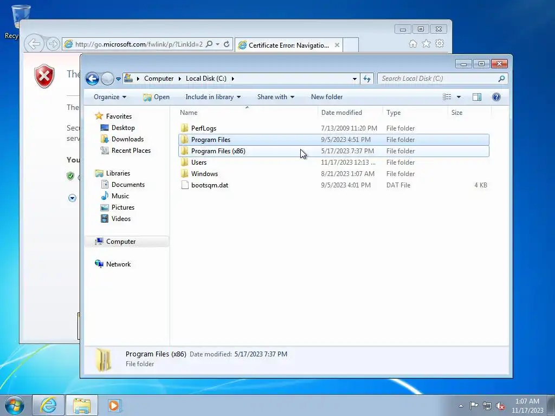
Task: Click the network tray icon
Action: pyautogui.click(x=487, y=406)
